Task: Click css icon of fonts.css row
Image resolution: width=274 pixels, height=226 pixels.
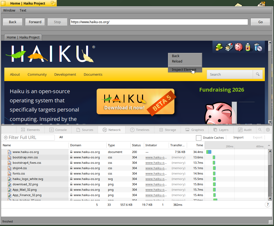Action: (x=9, y=174)
